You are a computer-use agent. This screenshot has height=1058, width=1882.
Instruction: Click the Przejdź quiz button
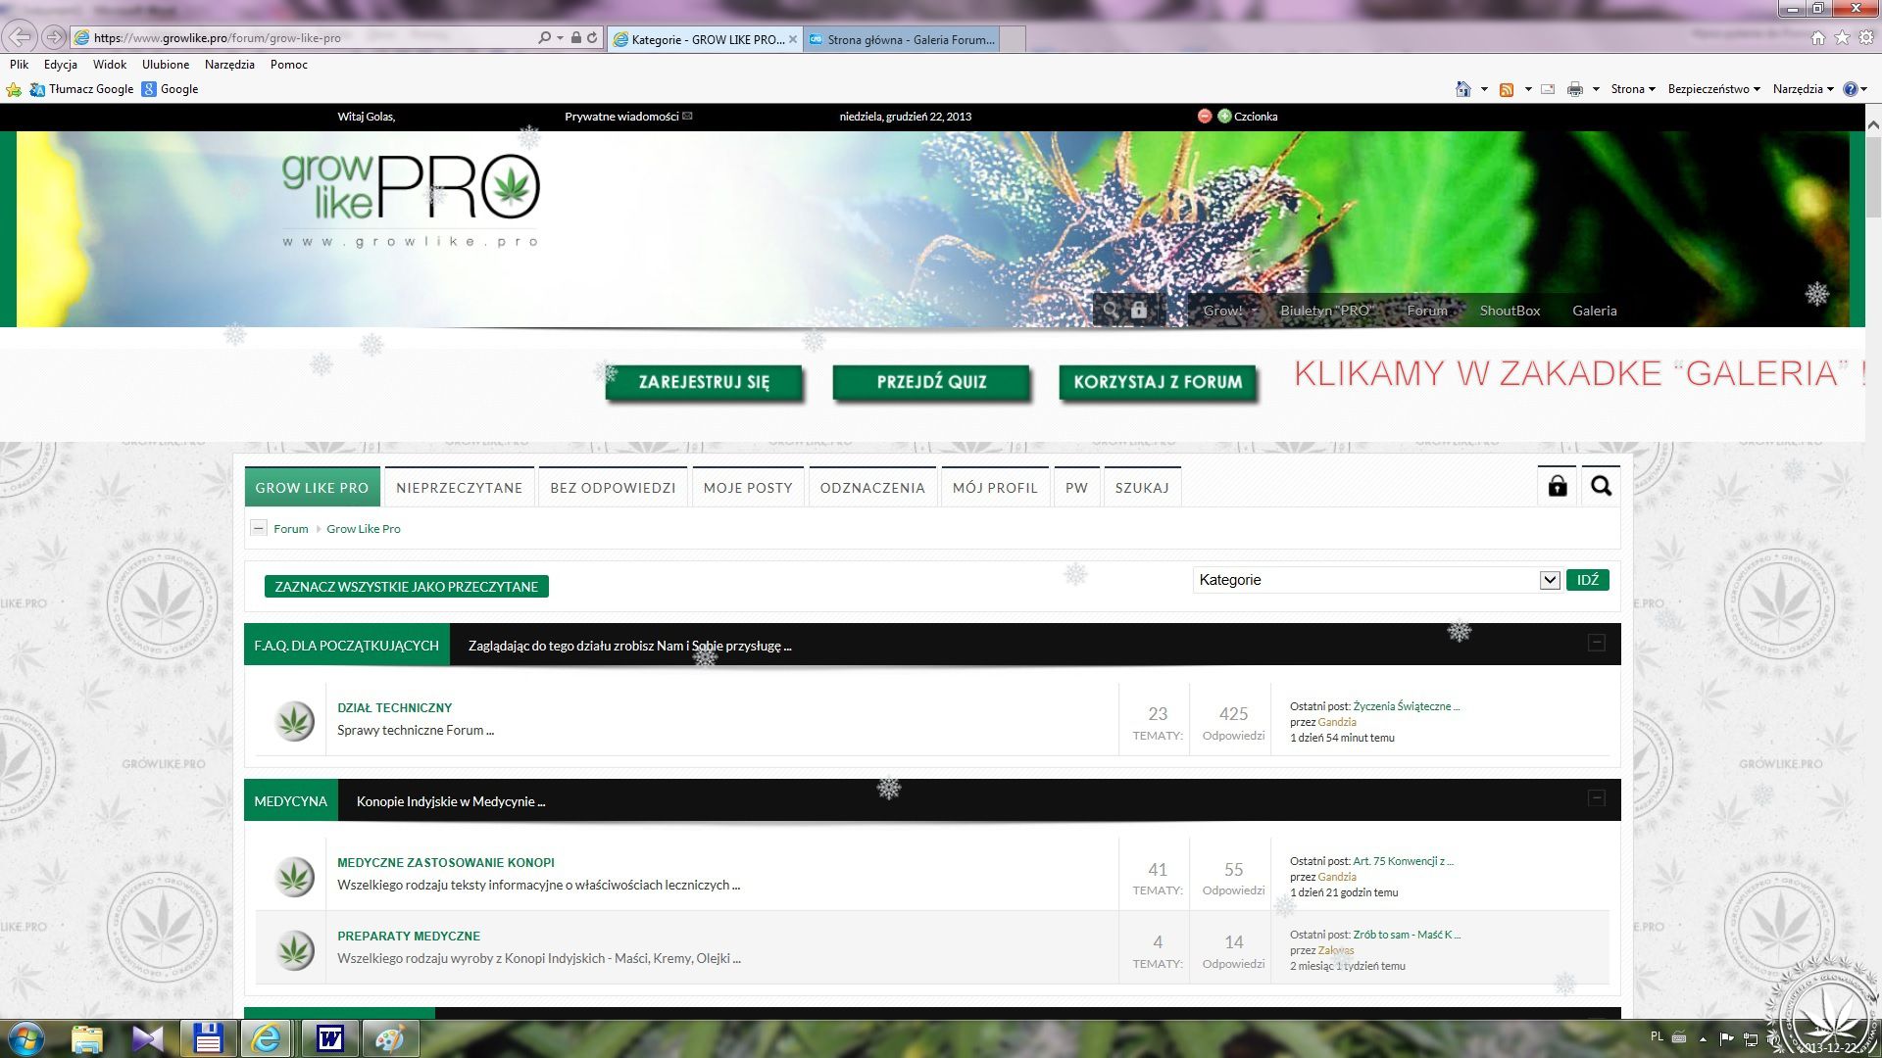point(931,382)
